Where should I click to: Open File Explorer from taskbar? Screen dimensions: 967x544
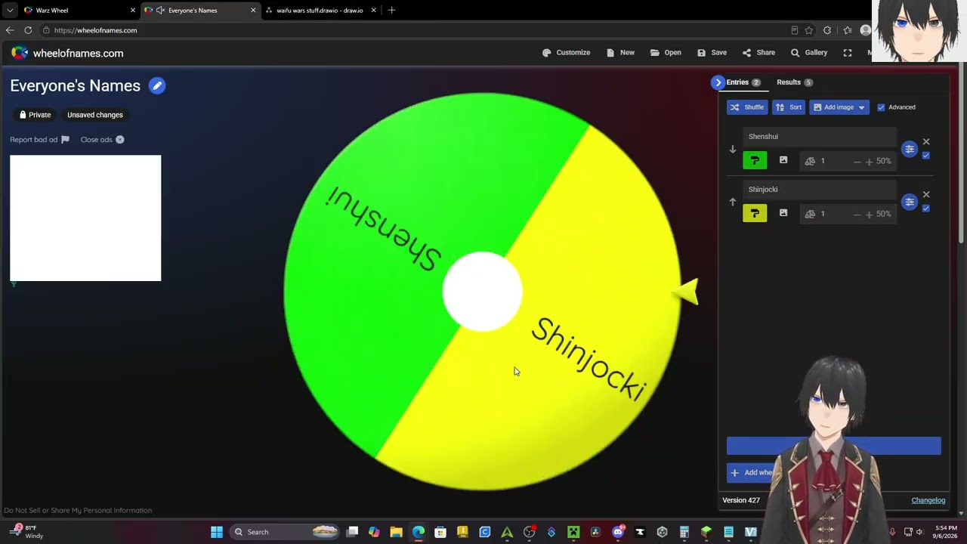pos(396,532)
